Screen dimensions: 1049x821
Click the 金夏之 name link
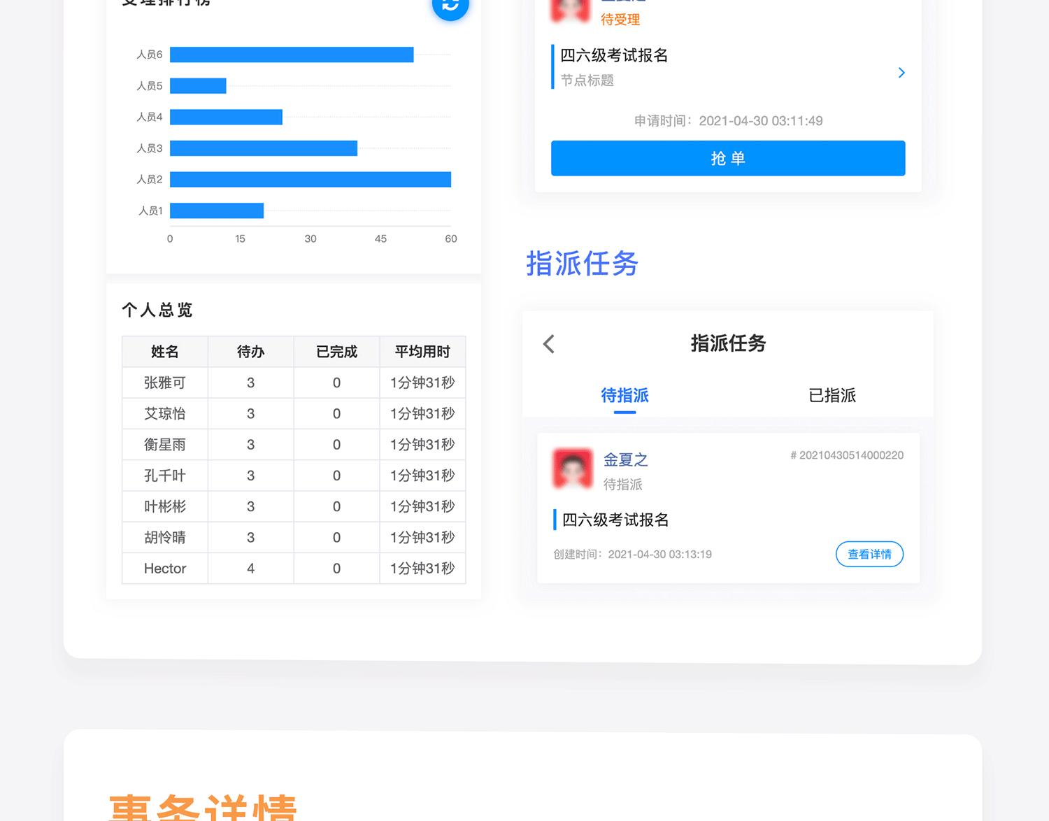[x=625, y=459]
